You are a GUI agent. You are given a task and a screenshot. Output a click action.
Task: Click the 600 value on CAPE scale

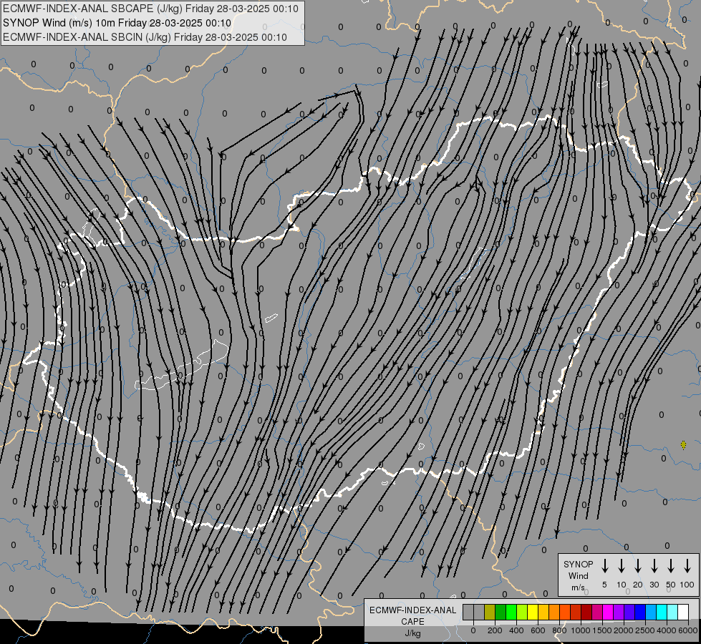point(538,630)
